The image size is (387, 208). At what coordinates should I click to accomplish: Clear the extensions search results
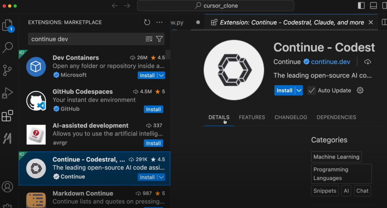click(x=149, y=39)
